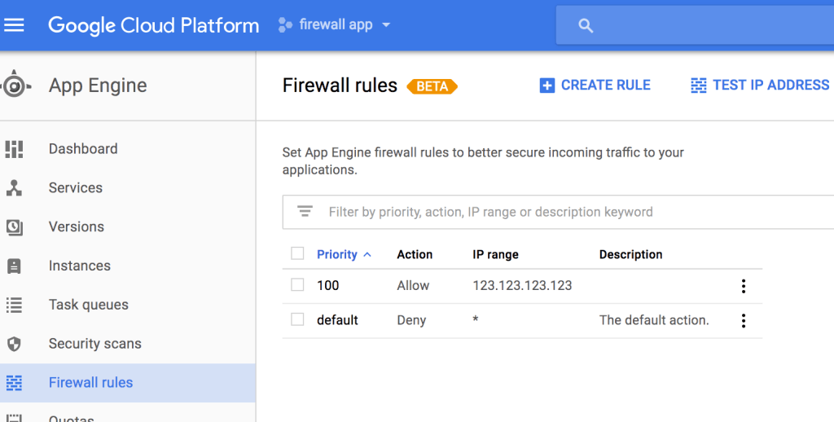Click the App Engine logo icon
The image size is (834, 422).
(x=15, y=86)
